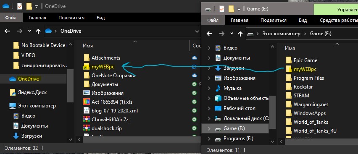Select Документы in OneDrive window sidebar
This screenshot has width=358, height=154.
30,126
